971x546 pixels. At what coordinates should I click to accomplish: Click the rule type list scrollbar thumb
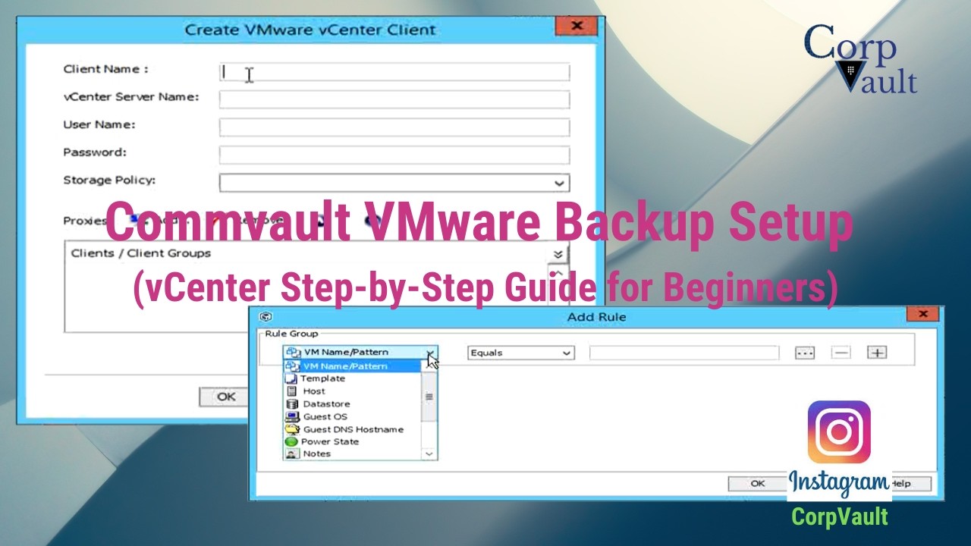pos(429,397)
